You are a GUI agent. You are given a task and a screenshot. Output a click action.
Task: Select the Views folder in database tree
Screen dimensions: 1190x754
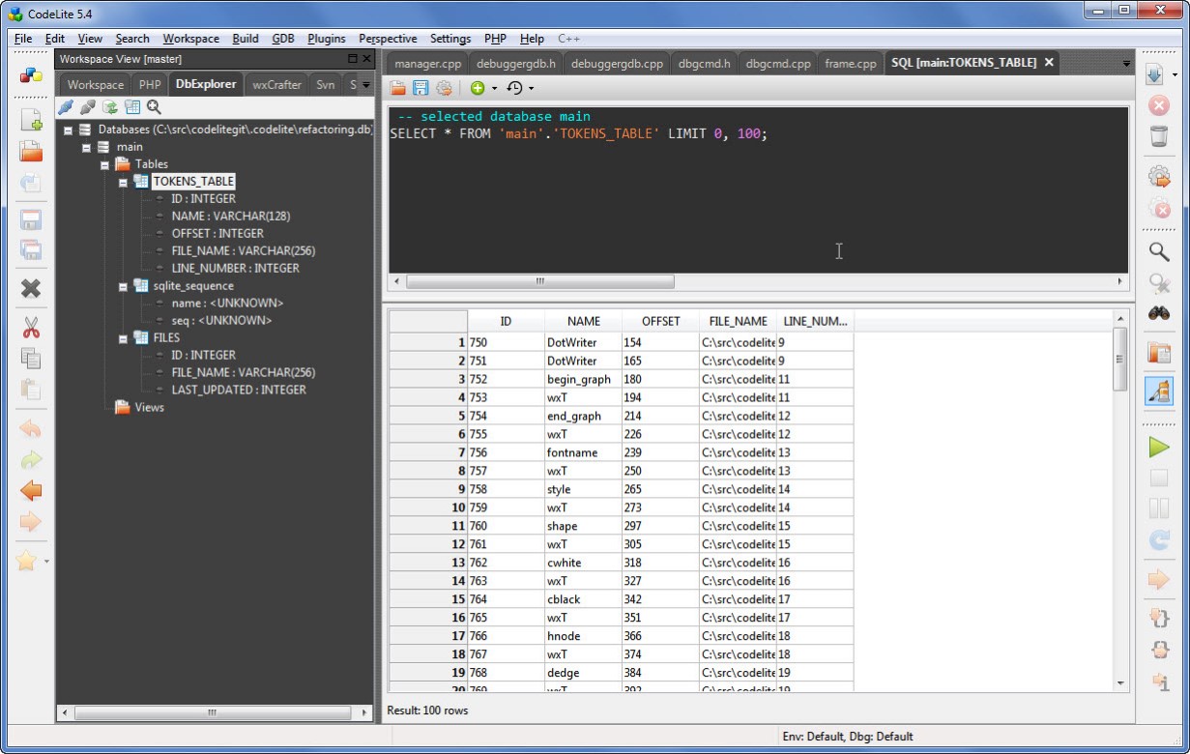149,407
